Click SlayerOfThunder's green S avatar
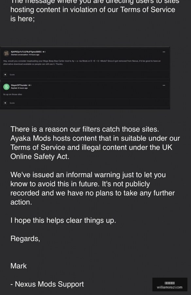The height and width of the screenshot is (295, 191). (7, 87)
